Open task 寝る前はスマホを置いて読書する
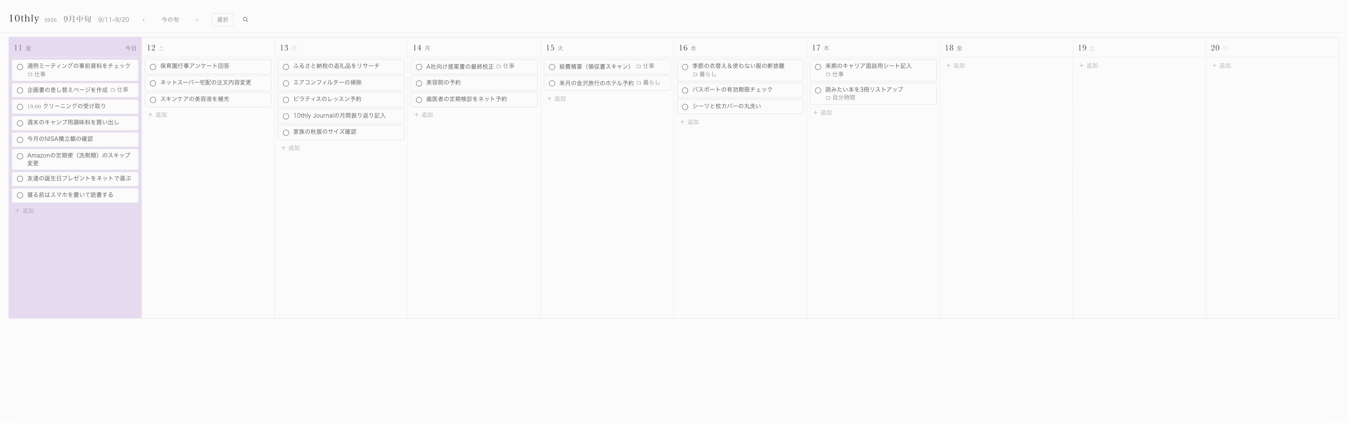The width and height of the screenshot is (1348, 423). [75, 195]
